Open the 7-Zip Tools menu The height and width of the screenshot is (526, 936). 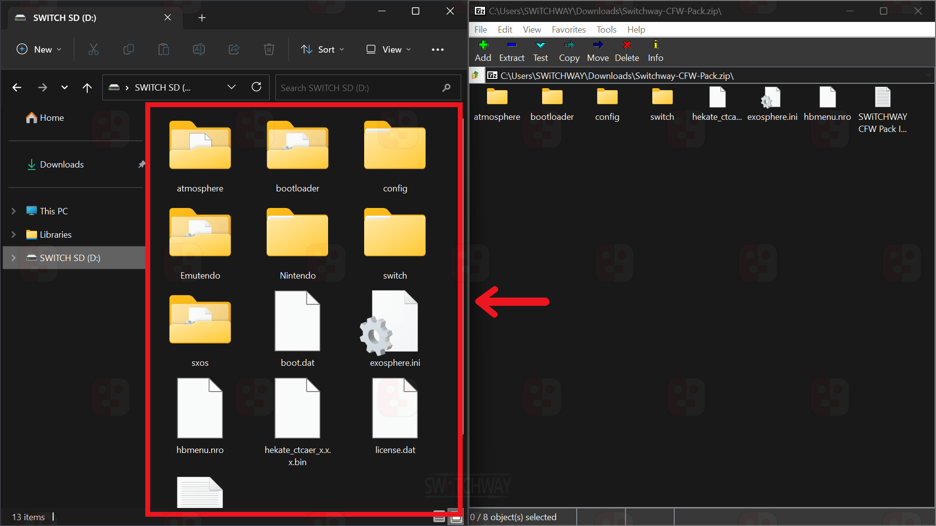606,30
